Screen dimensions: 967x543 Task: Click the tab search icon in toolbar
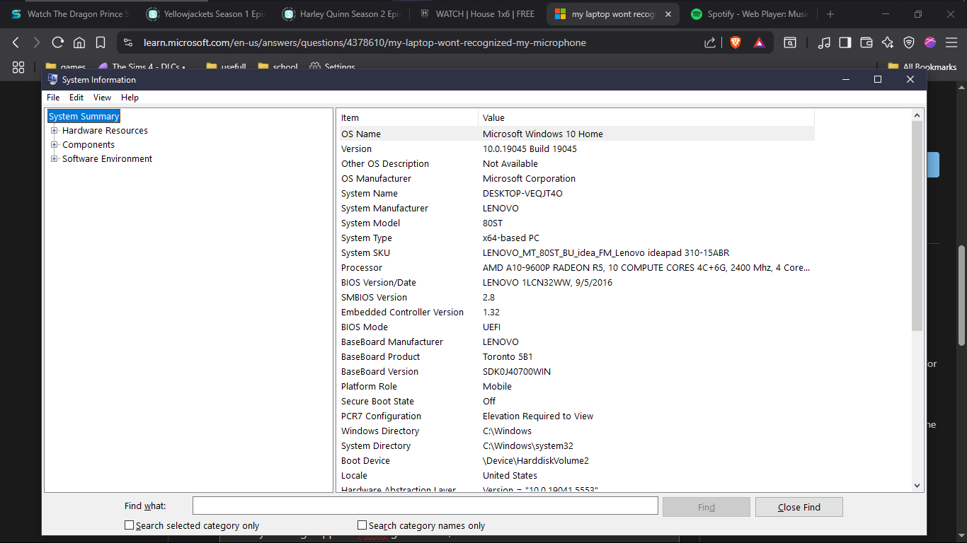[790, 42]
